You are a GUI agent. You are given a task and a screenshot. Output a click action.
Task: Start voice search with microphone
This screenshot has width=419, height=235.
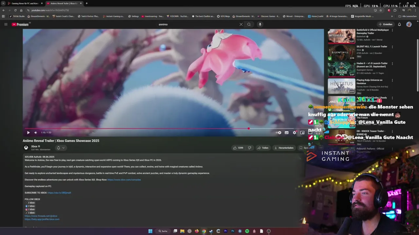point(260,24)
